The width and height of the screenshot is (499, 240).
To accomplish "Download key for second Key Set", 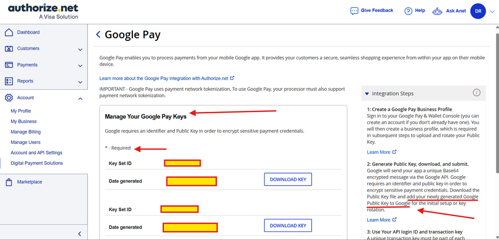I will (288, 226).
